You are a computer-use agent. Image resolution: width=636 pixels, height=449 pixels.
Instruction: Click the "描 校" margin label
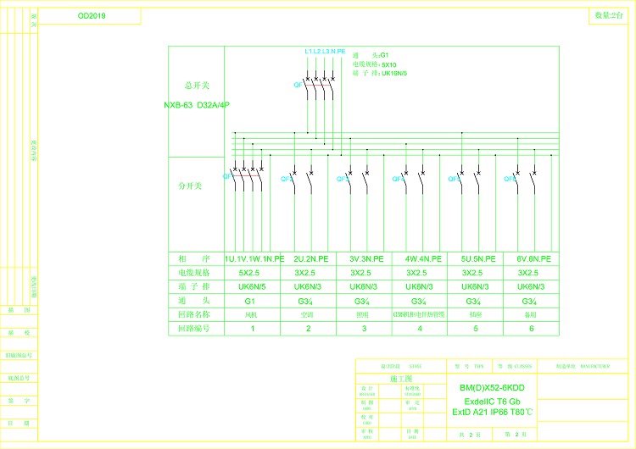click(19, 333)
